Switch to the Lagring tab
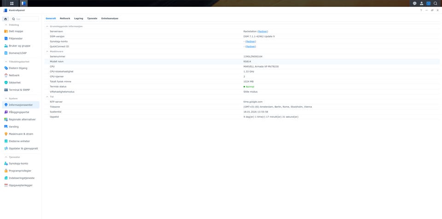This screenshot has width=442, height=219. [79, 18]
